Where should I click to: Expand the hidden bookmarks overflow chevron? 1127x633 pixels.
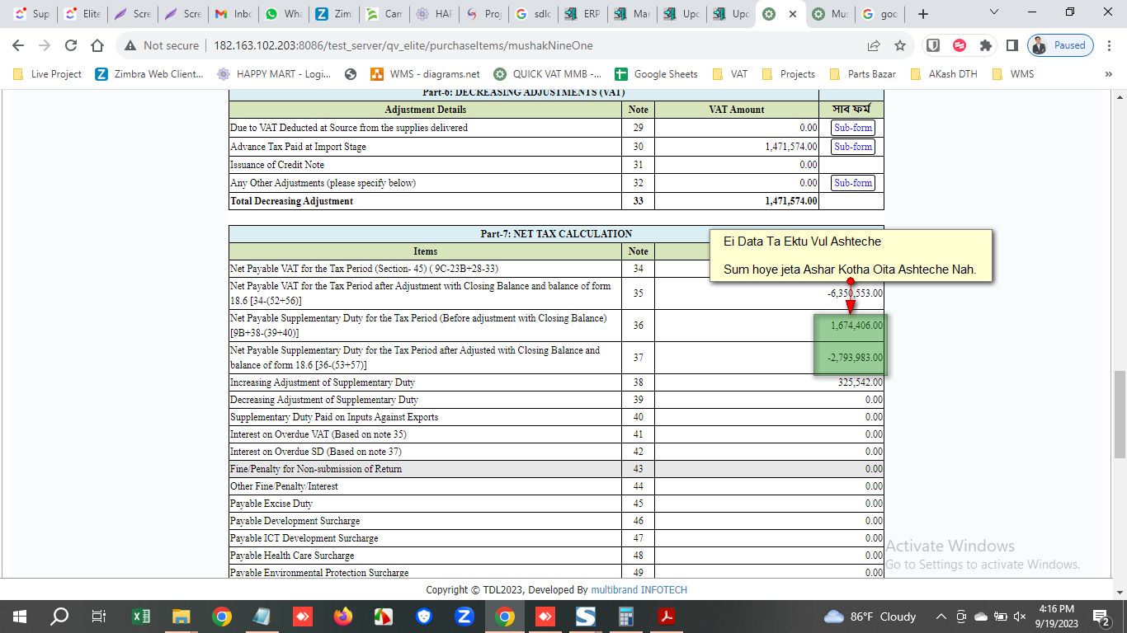[1108, 74]
